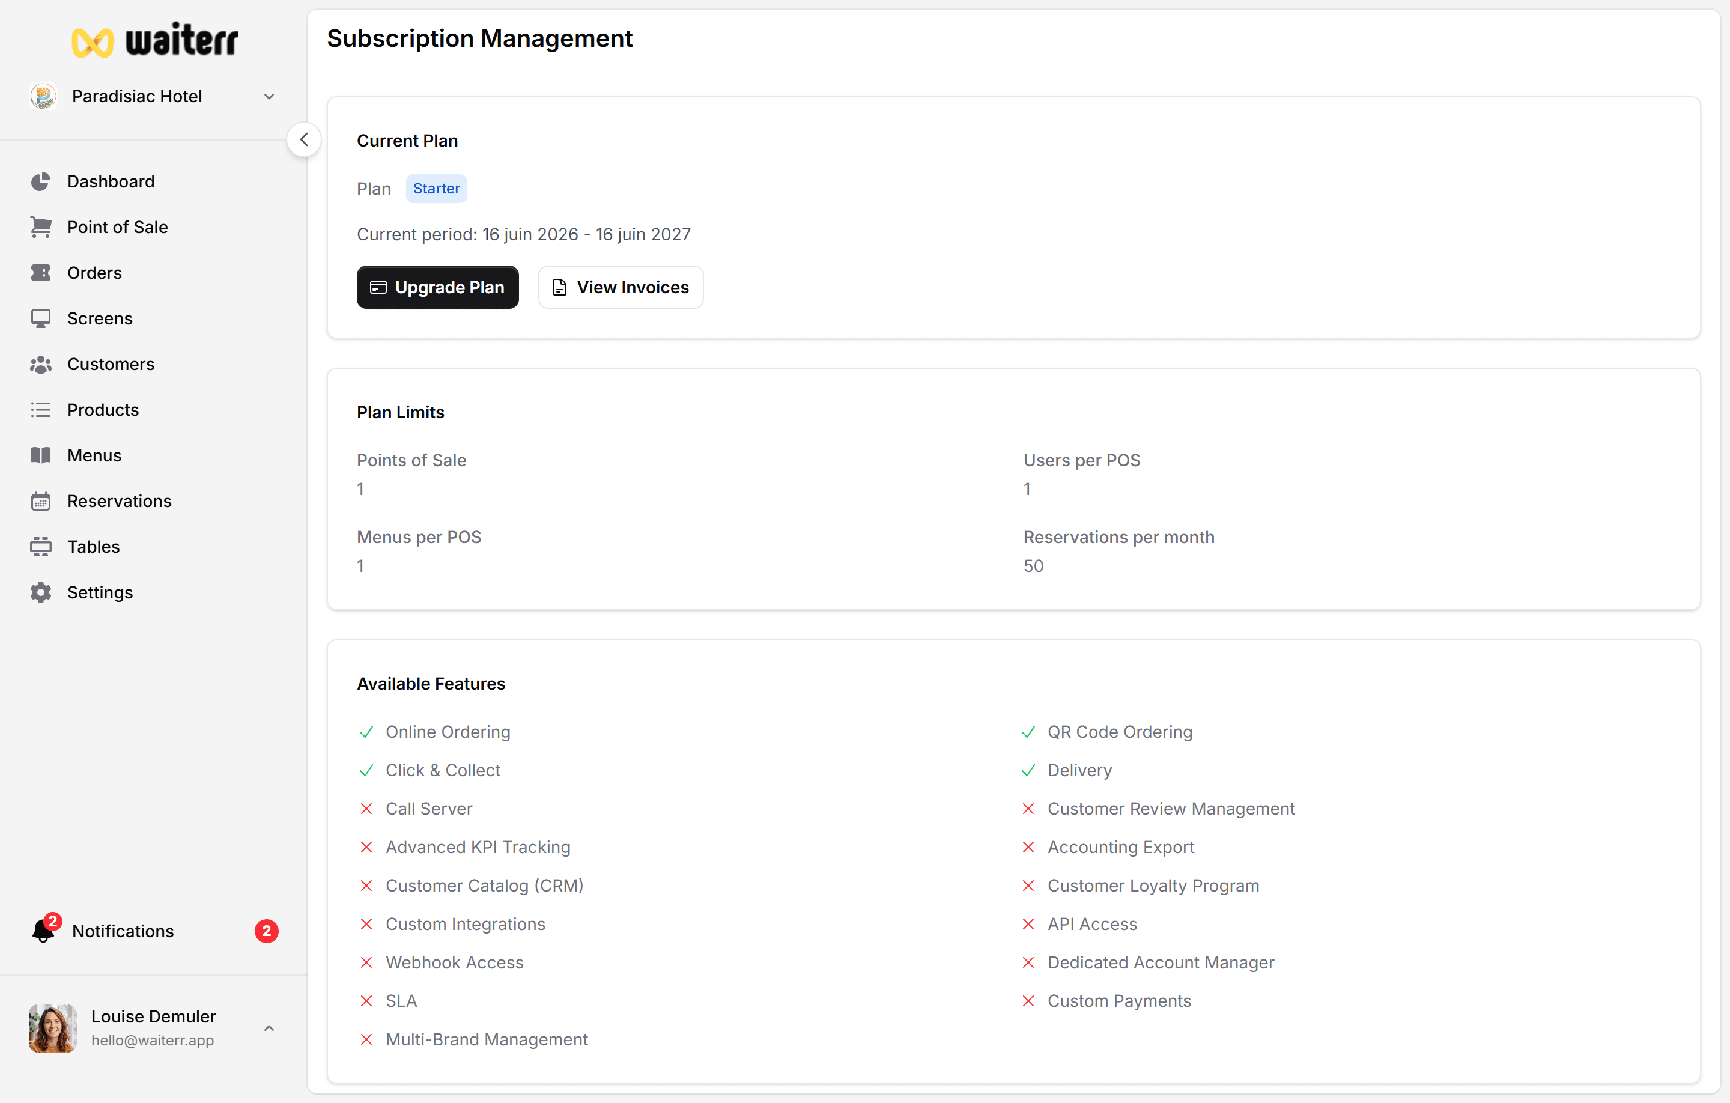Click the SLA cross icon
This screenshot has height=1103, width=1730.
tap(366, 1001)
